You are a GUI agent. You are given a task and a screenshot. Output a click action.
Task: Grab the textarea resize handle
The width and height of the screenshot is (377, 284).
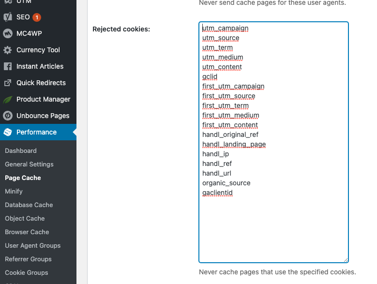click(x=346, y=260)
